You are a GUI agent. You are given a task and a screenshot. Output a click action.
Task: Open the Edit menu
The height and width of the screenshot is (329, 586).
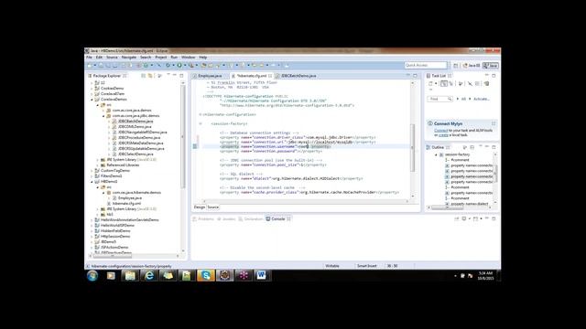[99, 58]
